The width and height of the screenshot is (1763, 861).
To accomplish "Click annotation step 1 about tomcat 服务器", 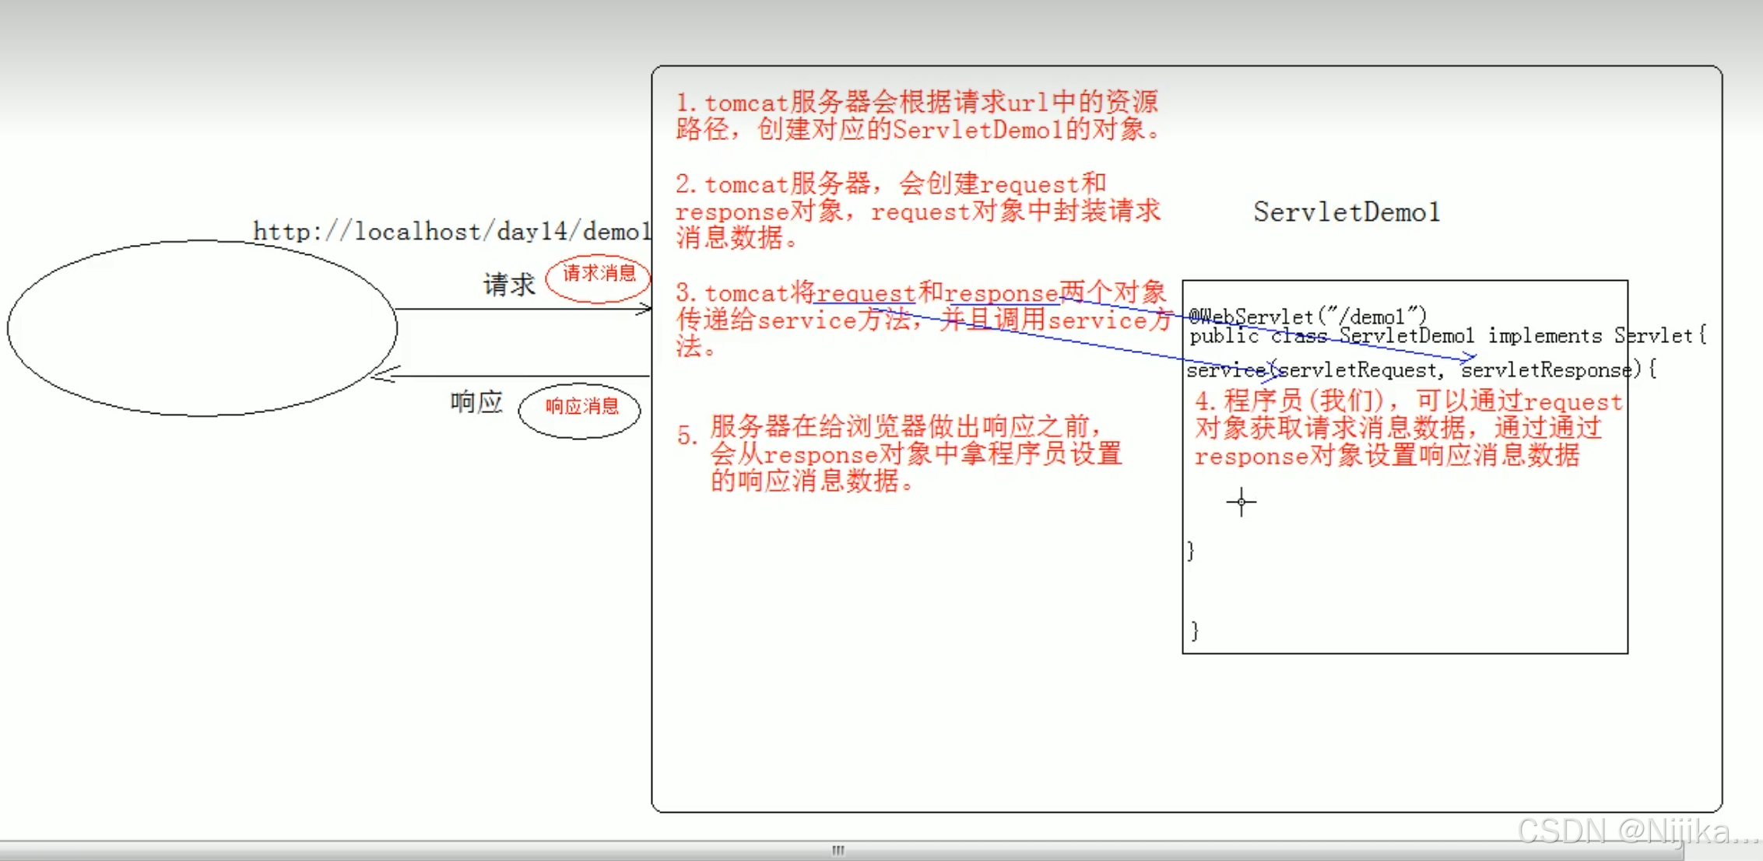I will (918, 117).
